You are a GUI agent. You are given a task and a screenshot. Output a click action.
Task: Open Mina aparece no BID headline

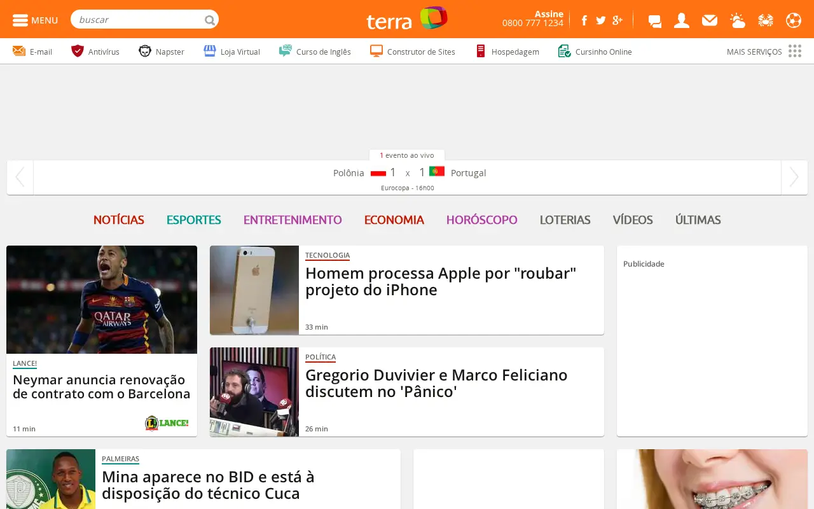[208, 485]
